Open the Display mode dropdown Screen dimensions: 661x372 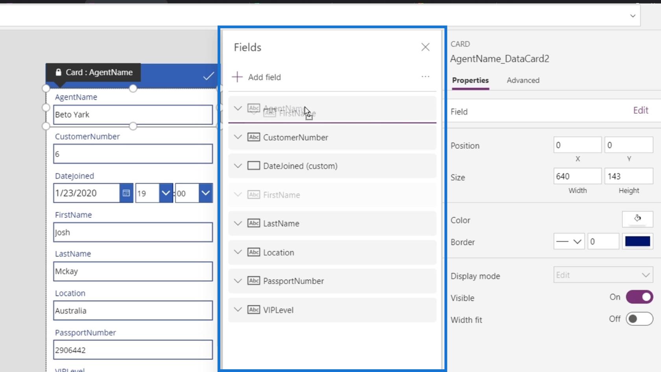click(x=603, y=275)
